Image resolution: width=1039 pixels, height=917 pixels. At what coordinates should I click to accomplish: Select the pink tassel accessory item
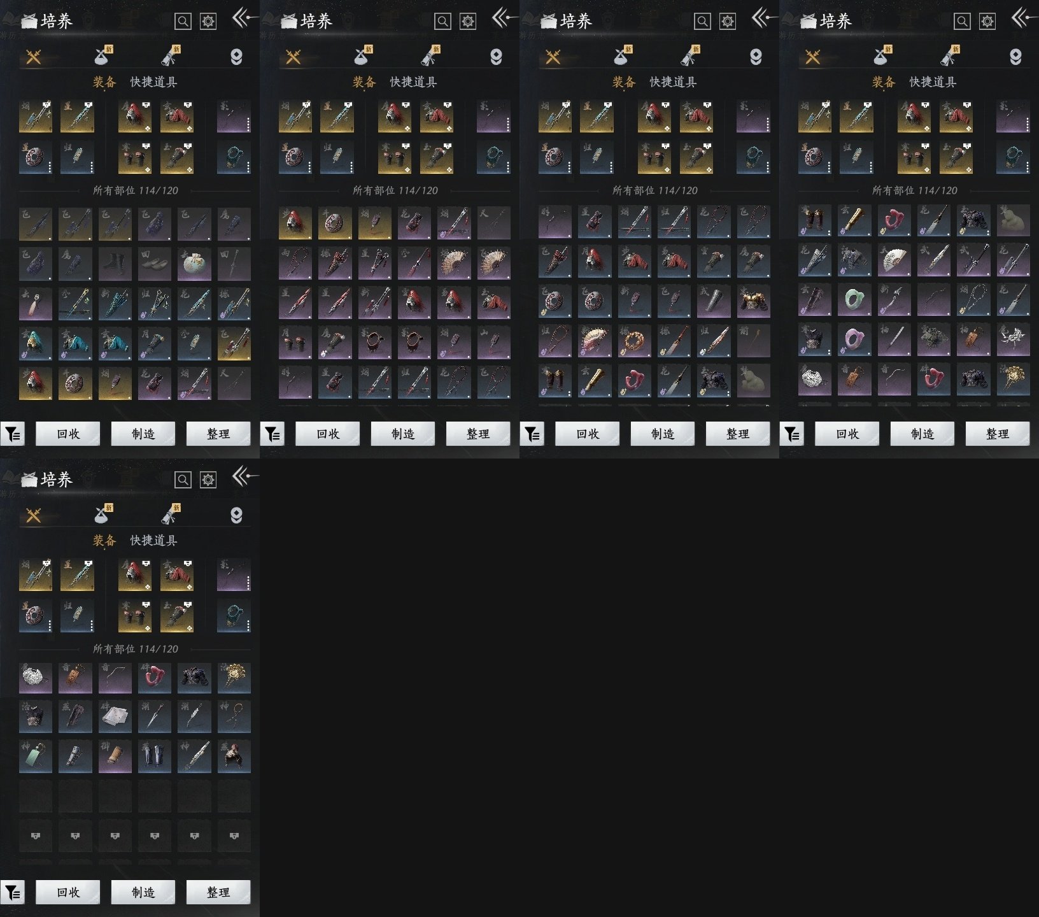[x=36, y=304]
